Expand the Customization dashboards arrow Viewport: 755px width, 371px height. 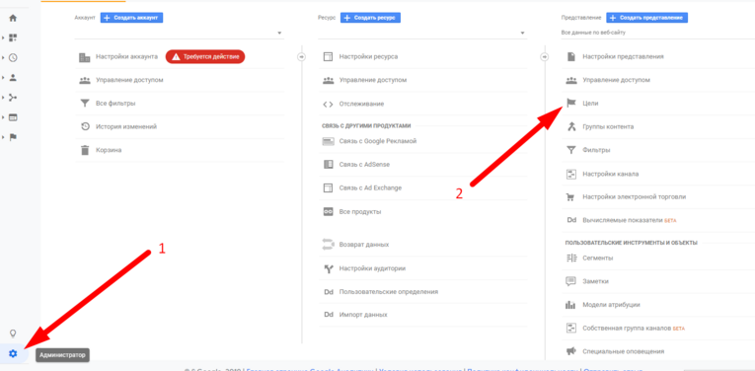coord(3,37)
